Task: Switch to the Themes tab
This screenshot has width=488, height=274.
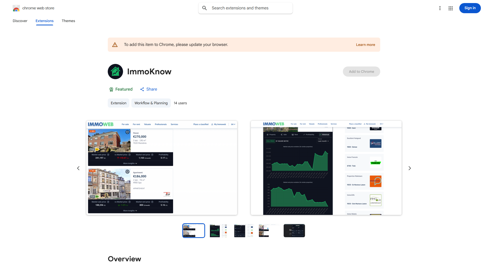Action: [68, 21]
